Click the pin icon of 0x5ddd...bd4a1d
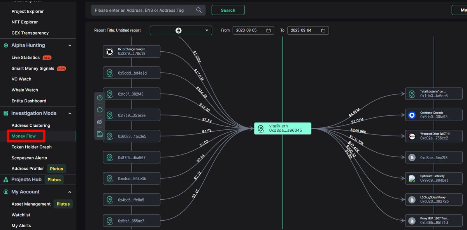Image resolution: width=467 pixels, height=230 pixels. (x=110, y=73)
